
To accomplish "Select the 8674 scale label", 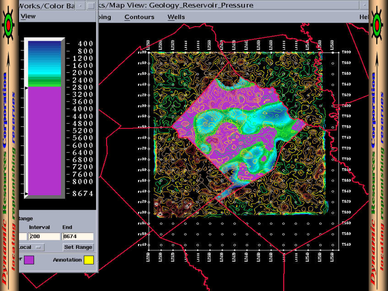I will pyautogui.click(x=83, y=194).
